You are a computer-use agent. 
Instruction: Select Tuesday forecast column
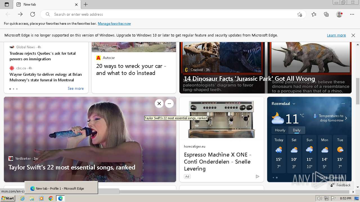point(340,154)
